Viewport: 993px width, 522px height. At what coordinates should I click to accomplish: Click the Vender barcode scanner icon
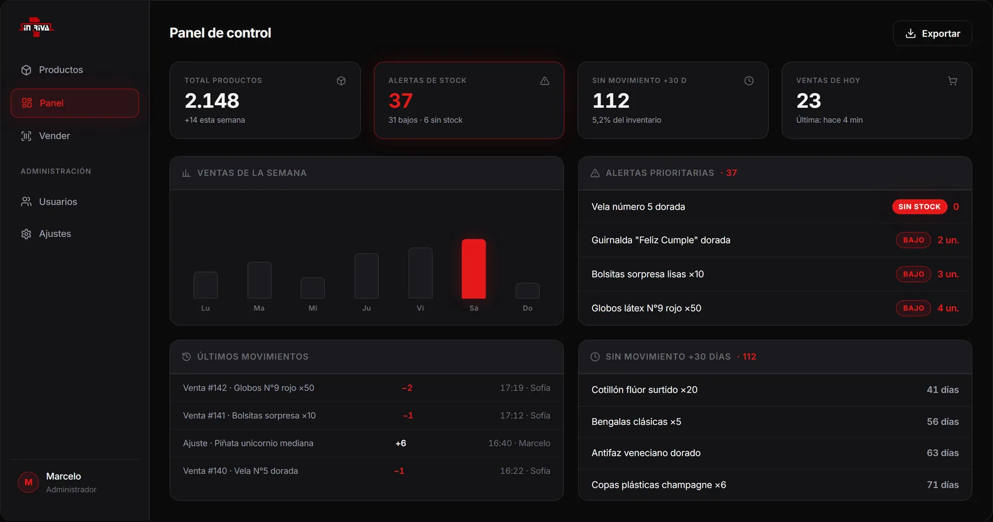pos(26,136)
